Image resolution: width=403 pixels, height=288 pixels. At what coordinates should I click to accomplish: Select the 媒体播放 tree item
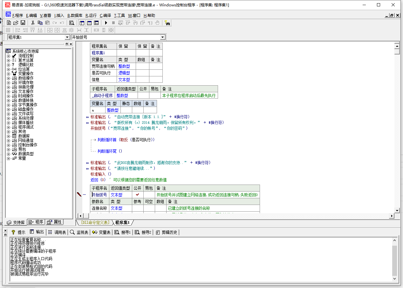coord(26,123)
